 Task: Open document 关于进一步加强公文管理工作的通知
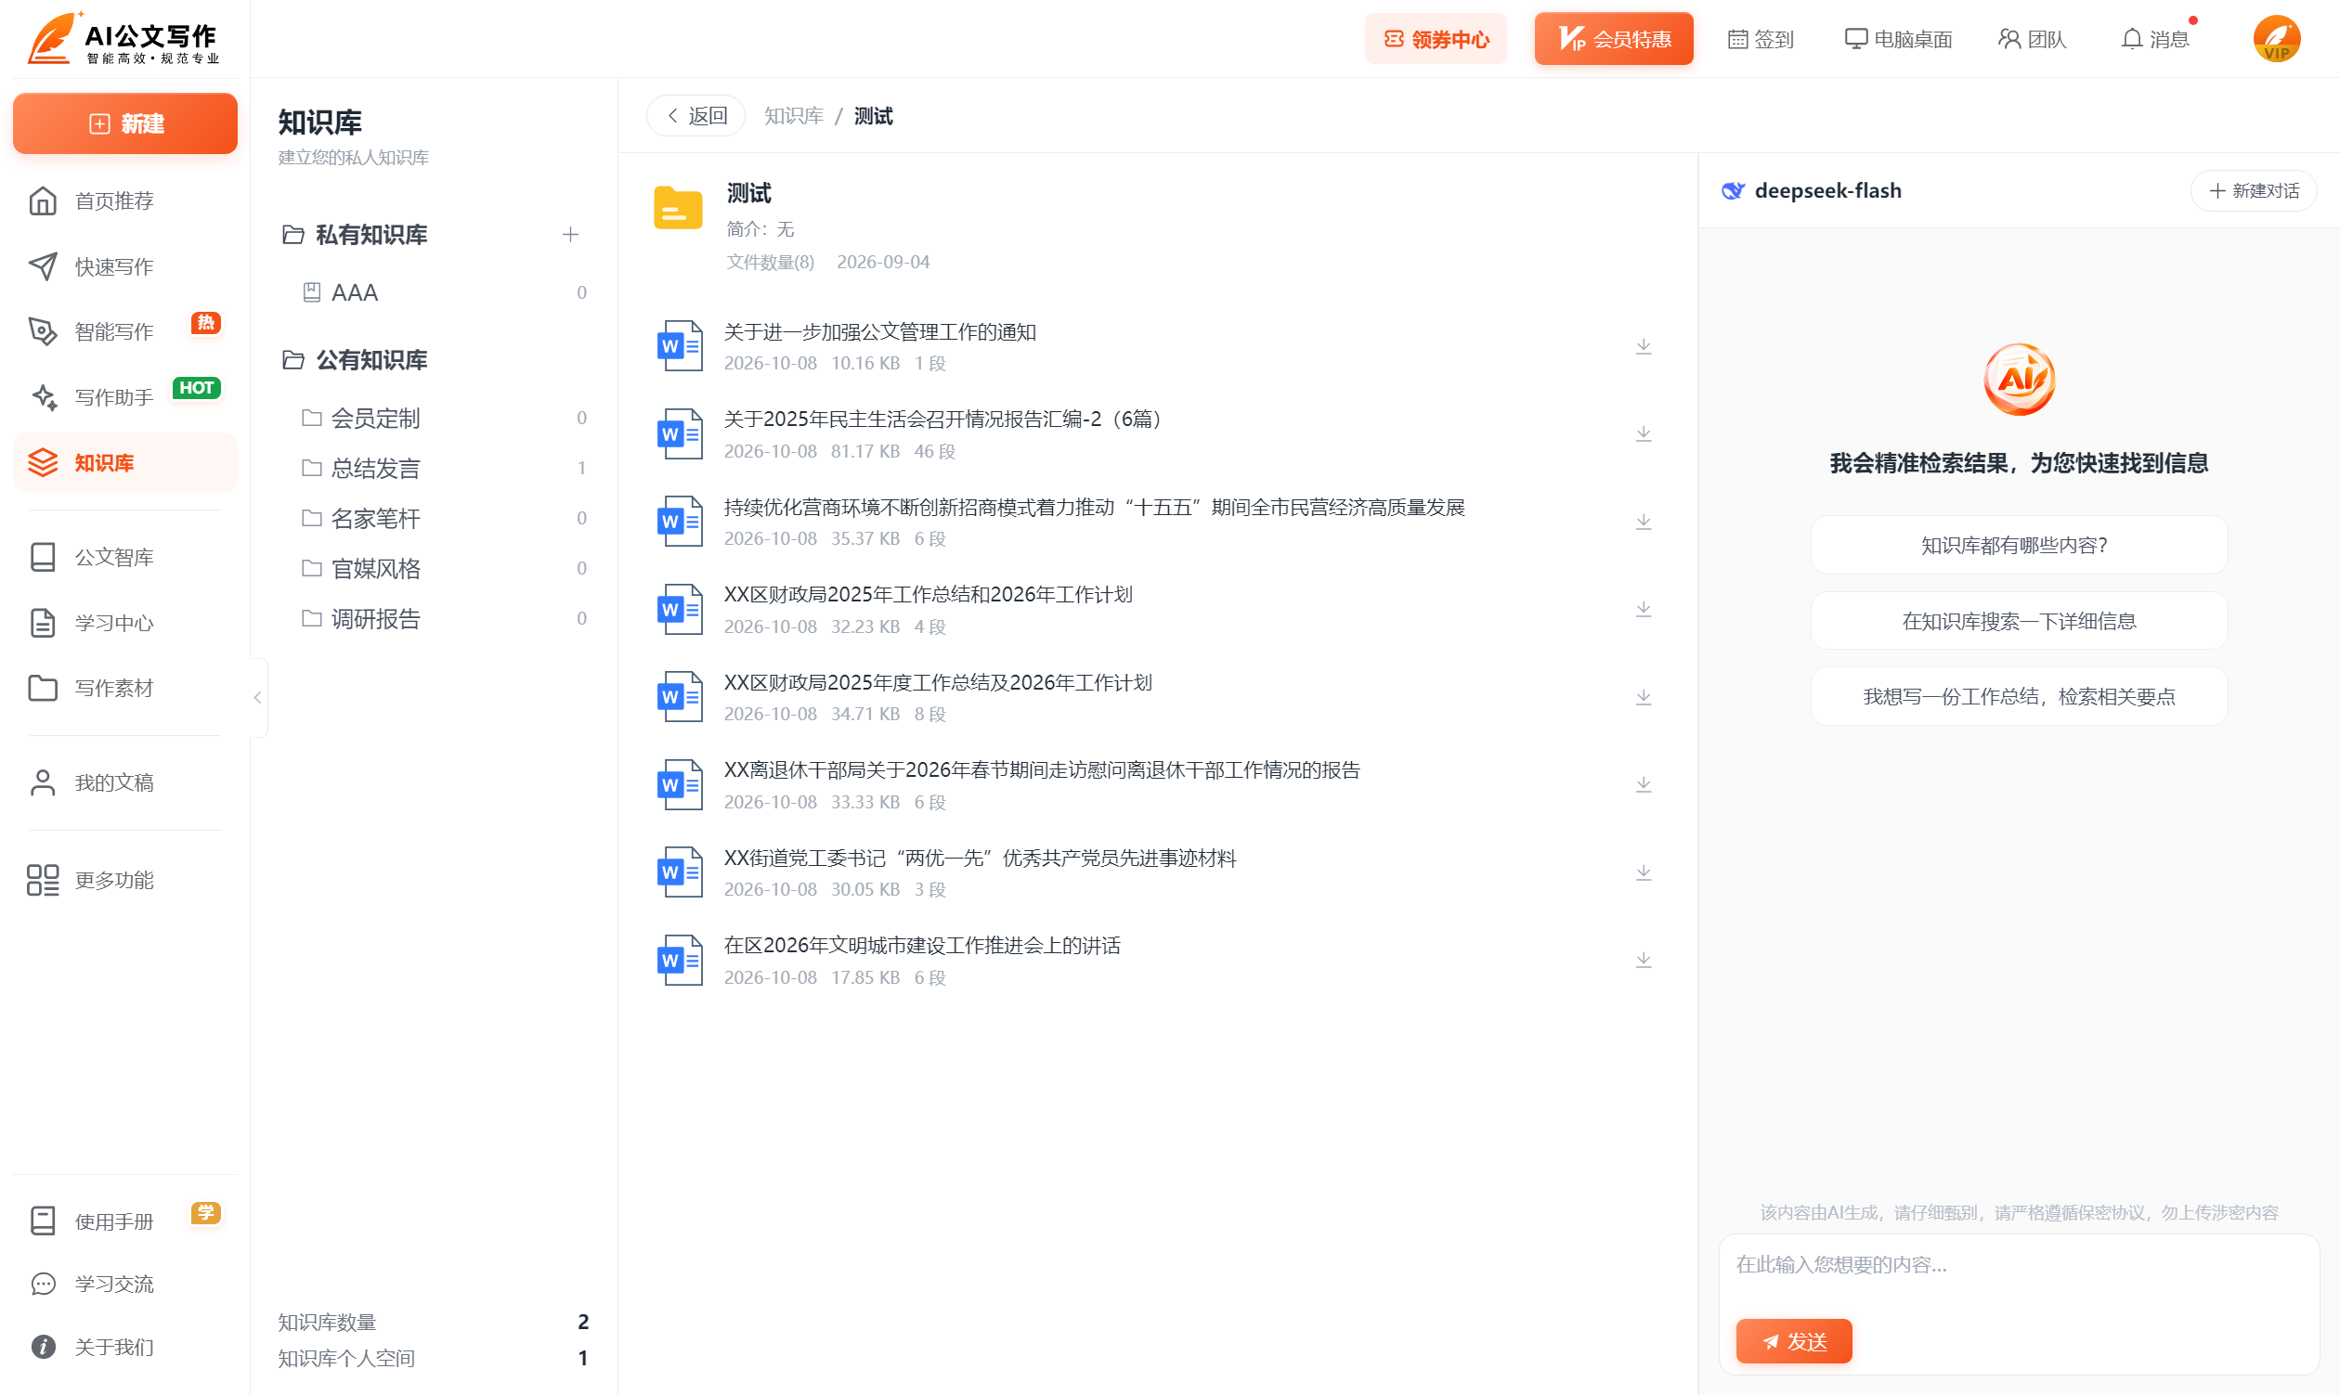(x=879, y=332)
